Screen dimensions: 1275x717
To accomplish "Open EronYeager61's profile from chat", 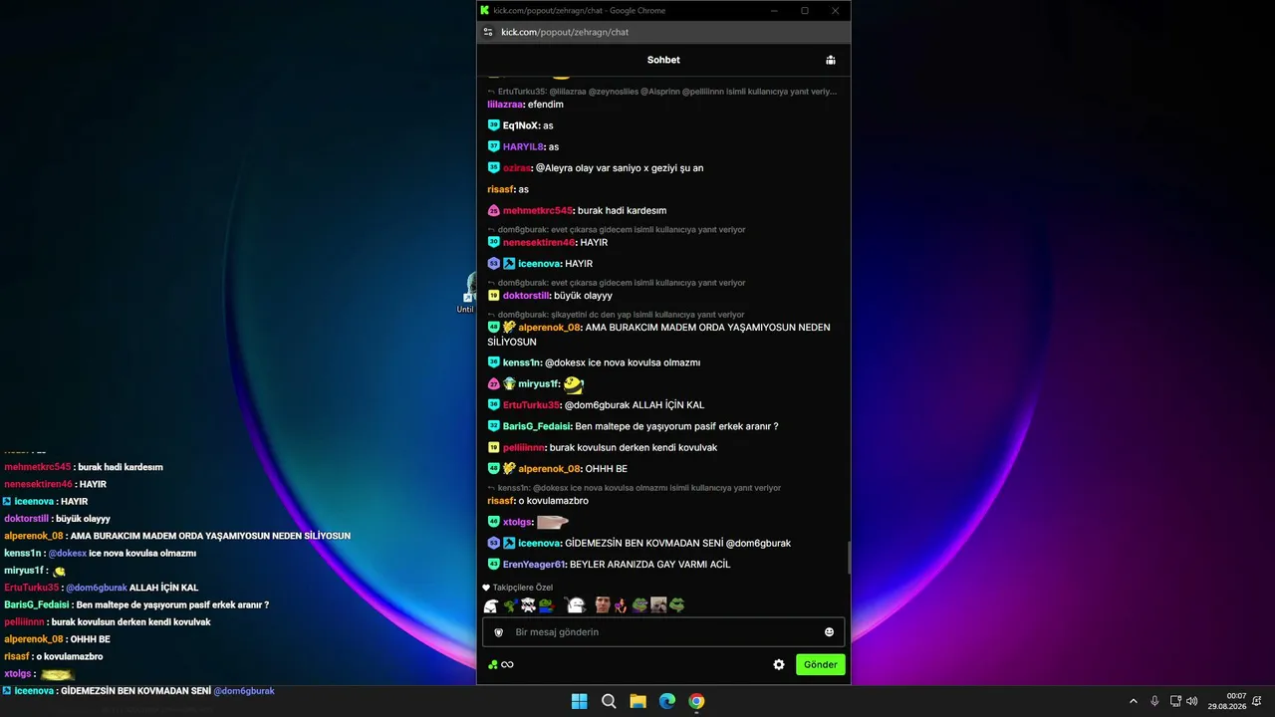I will [x=534, y=565].
